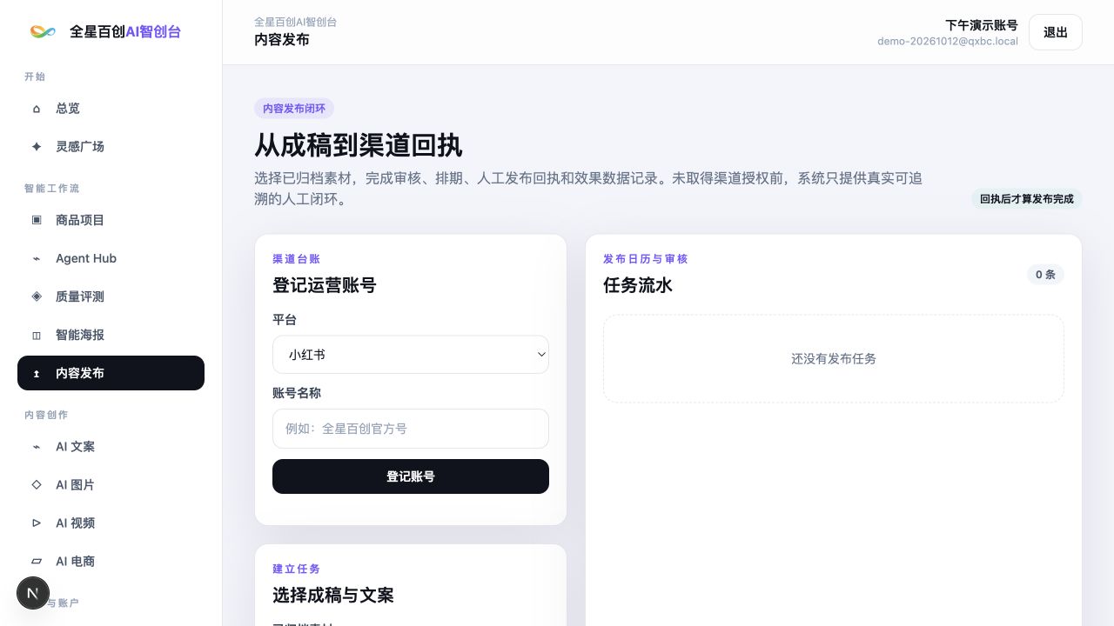Click the 登记运营账号 heading
1114x626 pixels.
(325, 285)
